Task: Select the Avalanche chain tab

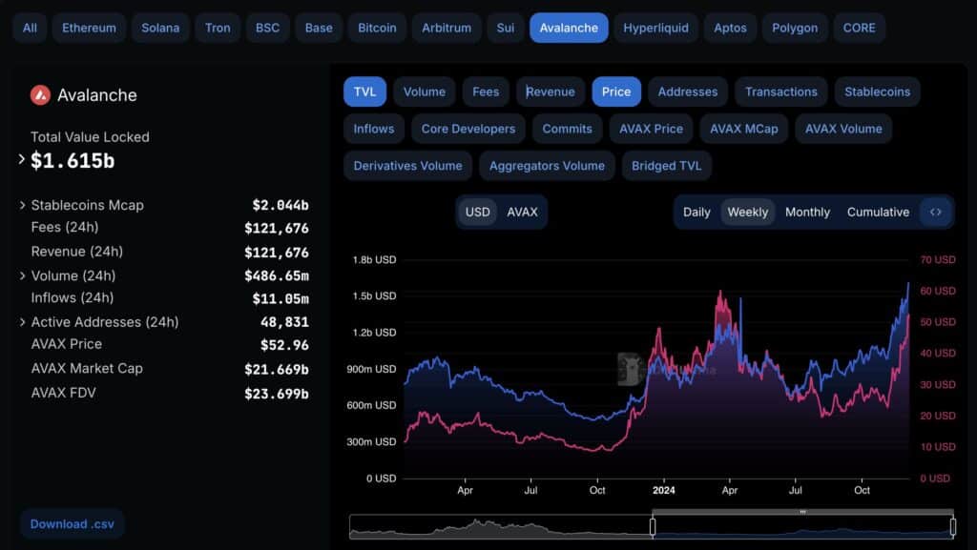Action: 569,28
